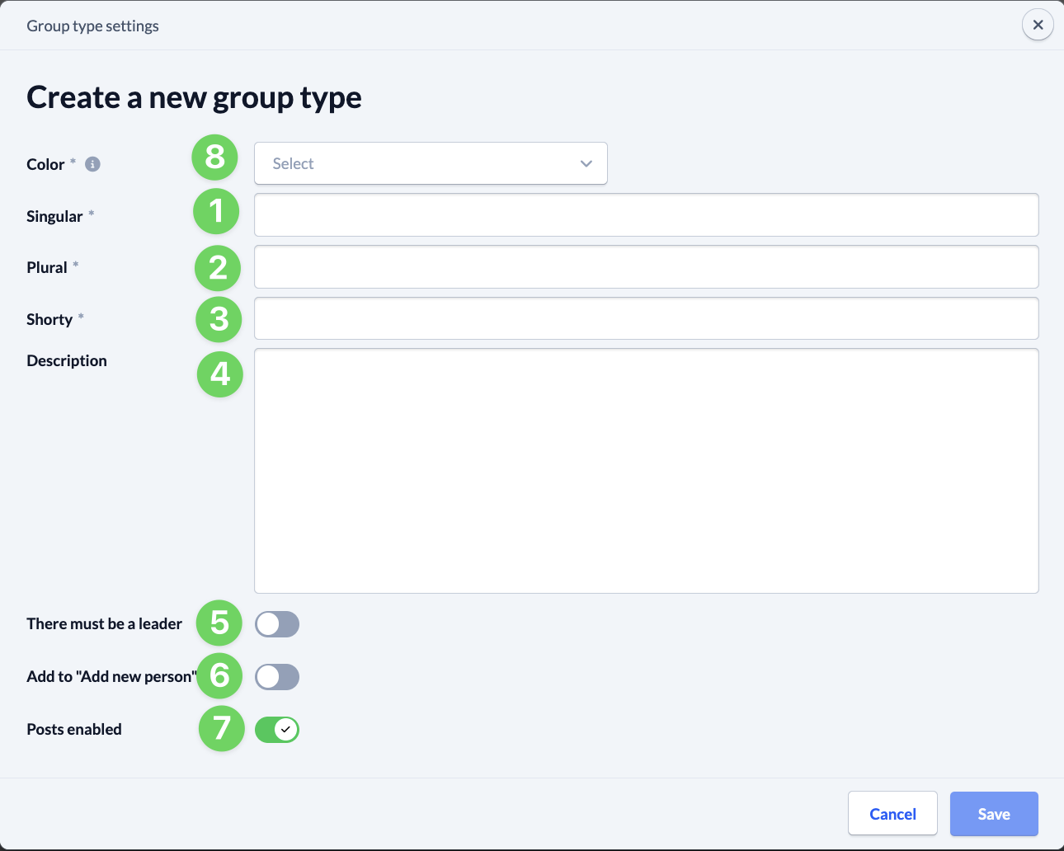Image resolution: width=1064 pixels, height=851 pixels.
Task: Click the info icon beside Color
Action: click(x=93, y=164)
